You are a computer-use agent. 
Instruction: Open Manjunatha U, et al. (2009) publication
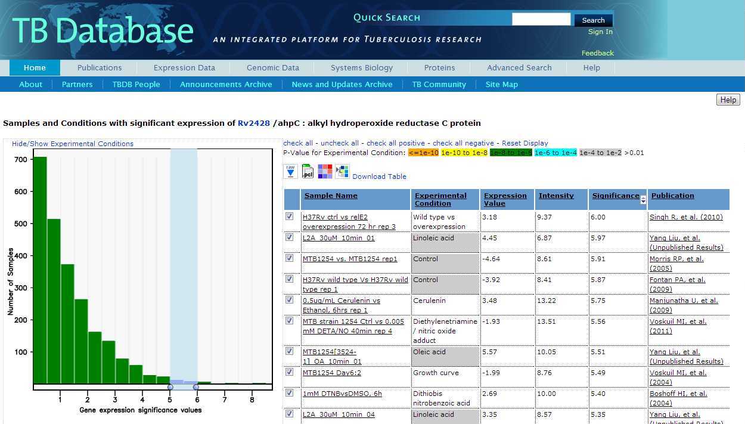click(x=684, y=305)
